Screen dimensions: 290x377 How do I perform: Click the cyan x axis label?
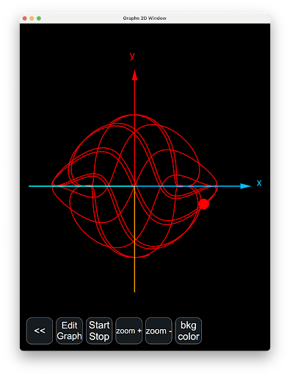pos(259,183)
